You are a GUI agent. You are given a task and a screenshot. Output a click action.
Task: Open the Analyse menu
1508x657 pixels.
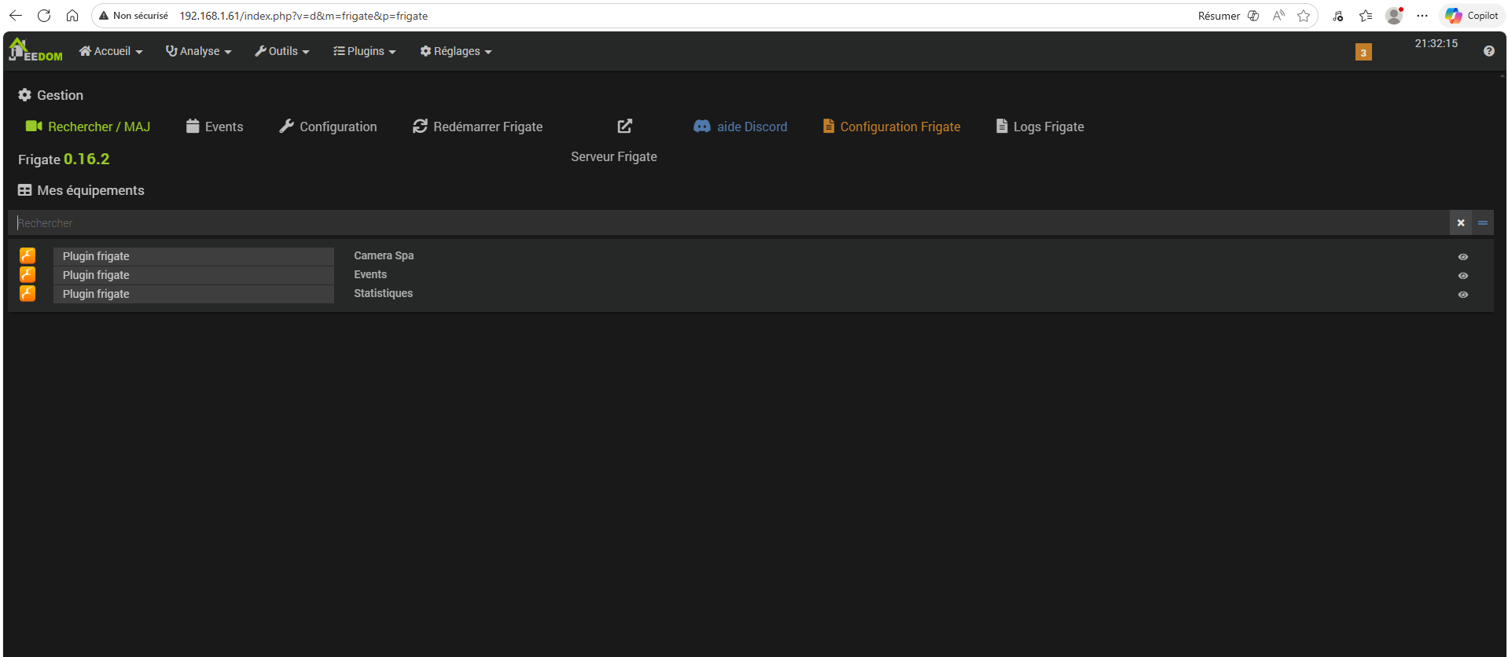tap(198, 51)
